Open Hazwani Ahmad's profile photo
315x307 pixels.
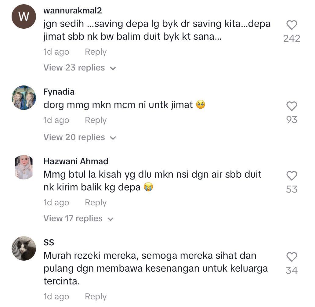click(x=24, y=167)
